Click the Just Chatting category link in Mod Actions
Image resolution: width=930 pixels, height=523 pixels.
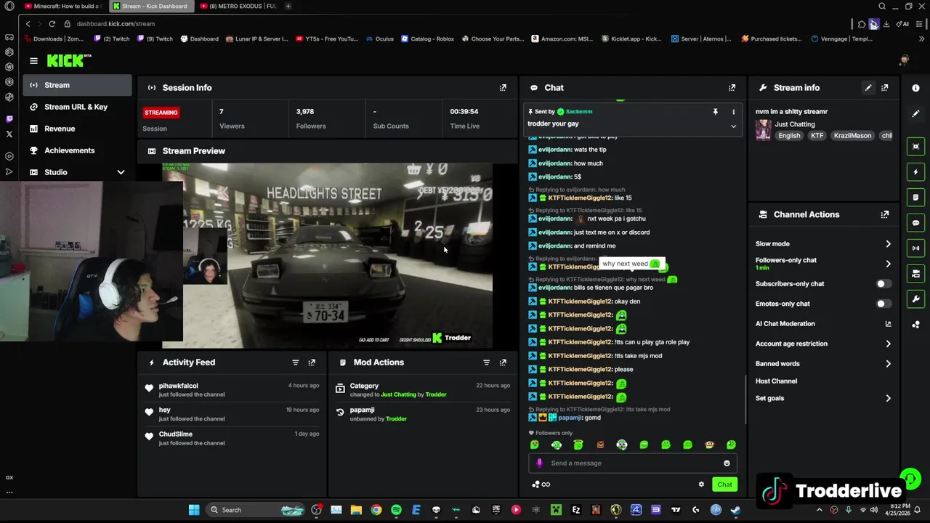(x=398, y=394)
